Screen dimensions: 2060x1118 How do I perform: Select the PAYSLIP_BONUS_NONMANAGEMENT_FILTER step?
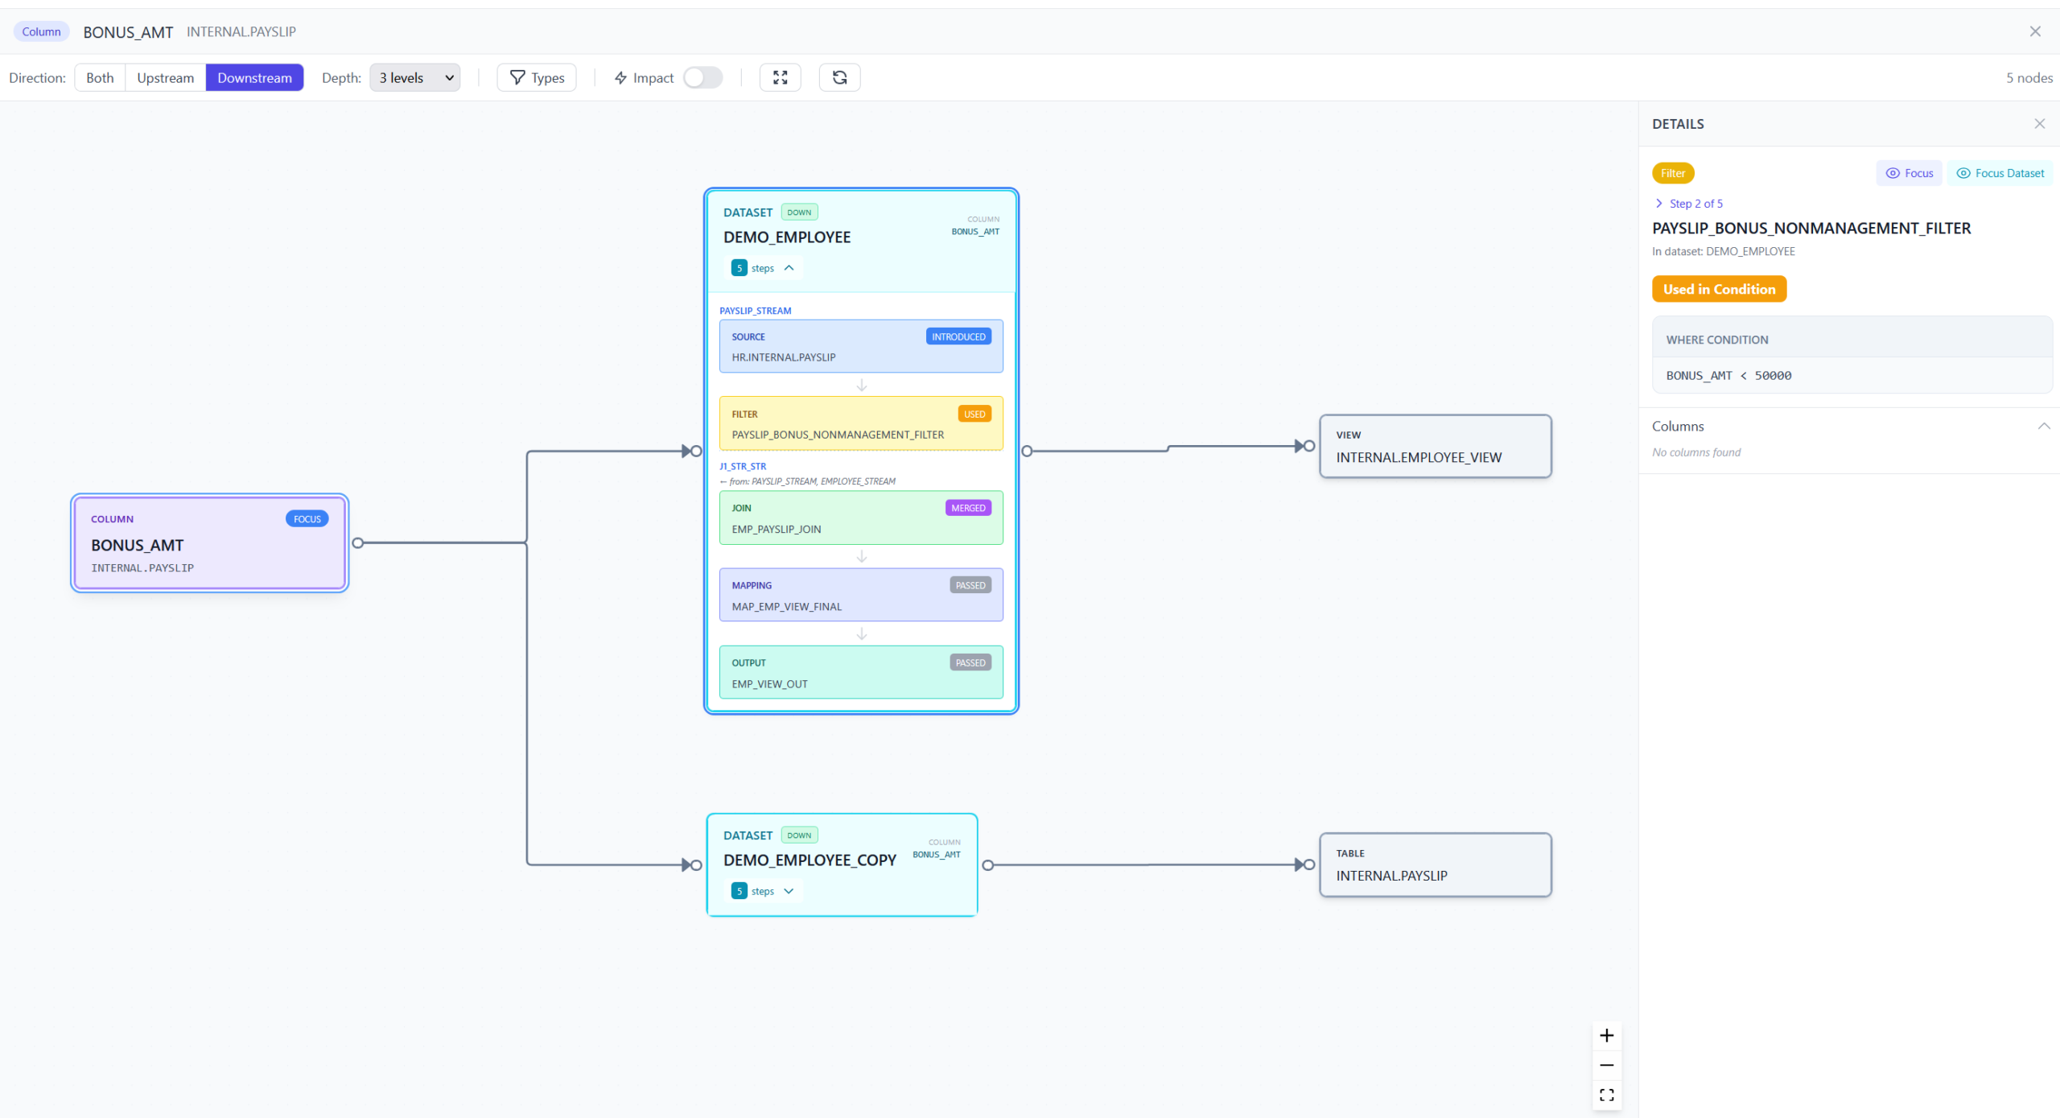(861, 423)
